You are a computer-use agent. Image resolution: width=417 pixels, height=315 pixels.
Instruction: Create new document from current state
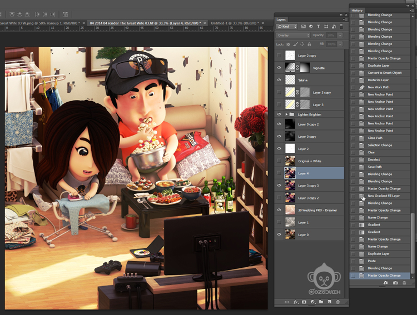click(x=385, y=283)
